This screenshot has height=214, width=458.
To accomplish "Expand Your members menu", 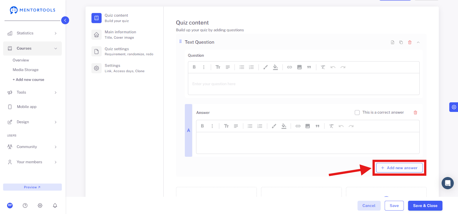I will click(32, 162).
